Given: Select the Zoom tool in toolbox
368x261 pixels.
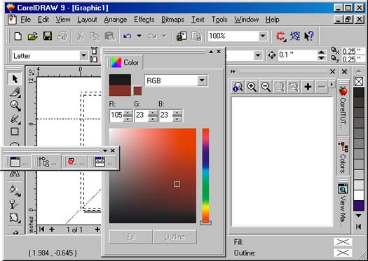Looking at the screenshot, I should pyautogui.click(x=15, y=106).
